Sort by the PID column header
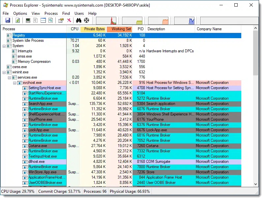264x200 pixels. (x=139, y=29)
